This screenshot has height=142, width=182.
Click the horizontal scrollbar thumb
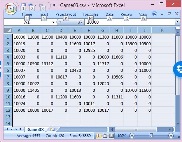click(x=136, y=129)
